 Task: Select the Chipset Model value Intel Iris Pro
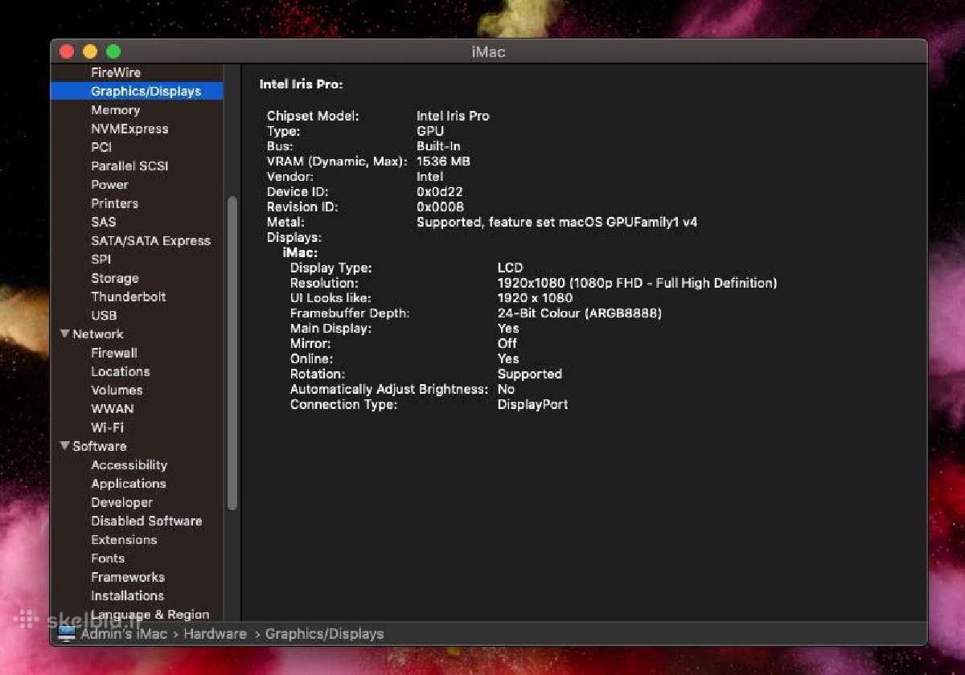point(453,116)
